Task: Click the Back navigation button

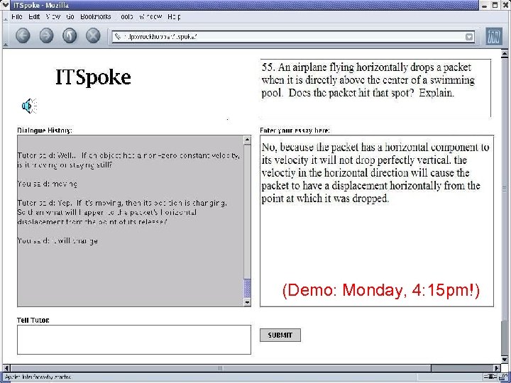Action: [x=23, y=36]
